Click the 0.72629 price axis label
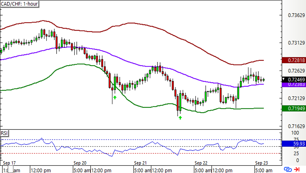The image size is (306, 173). click(x=296, y=71)
